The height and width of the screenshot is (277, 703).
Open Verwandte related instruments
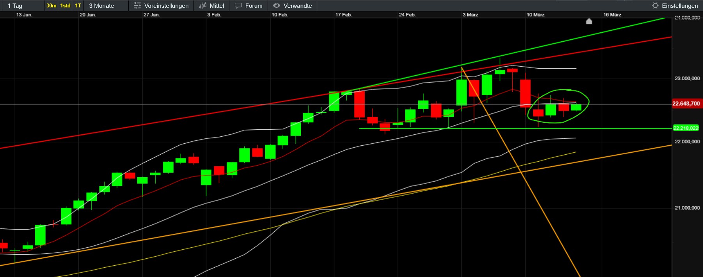(298, 6)
